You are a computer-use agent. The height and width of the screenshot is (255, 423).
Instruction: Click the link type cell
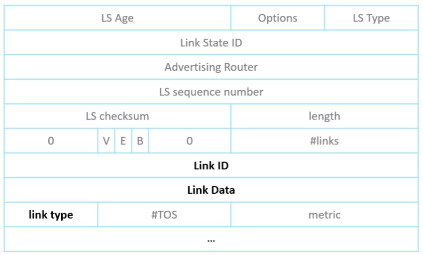point(51,215)
